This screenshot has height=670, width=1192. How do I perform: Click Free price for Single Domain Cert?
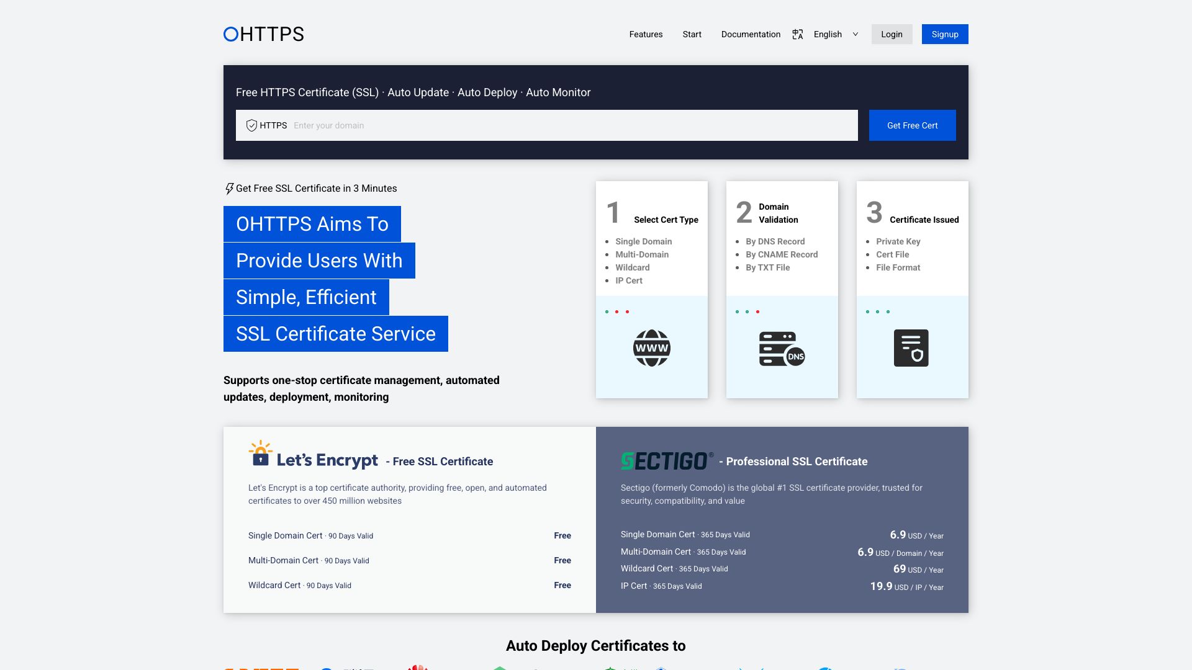click(562, 535)
